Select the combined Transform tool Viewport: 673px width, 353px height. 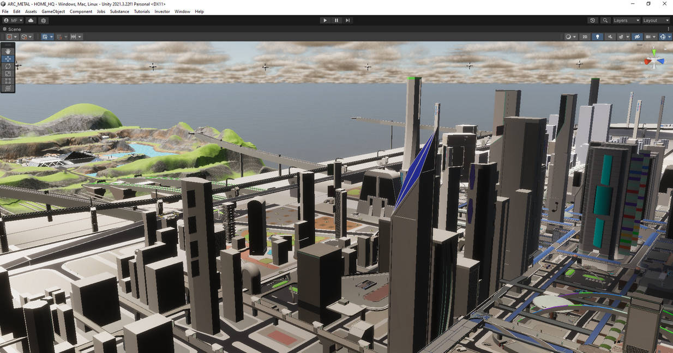coord(8,88)
